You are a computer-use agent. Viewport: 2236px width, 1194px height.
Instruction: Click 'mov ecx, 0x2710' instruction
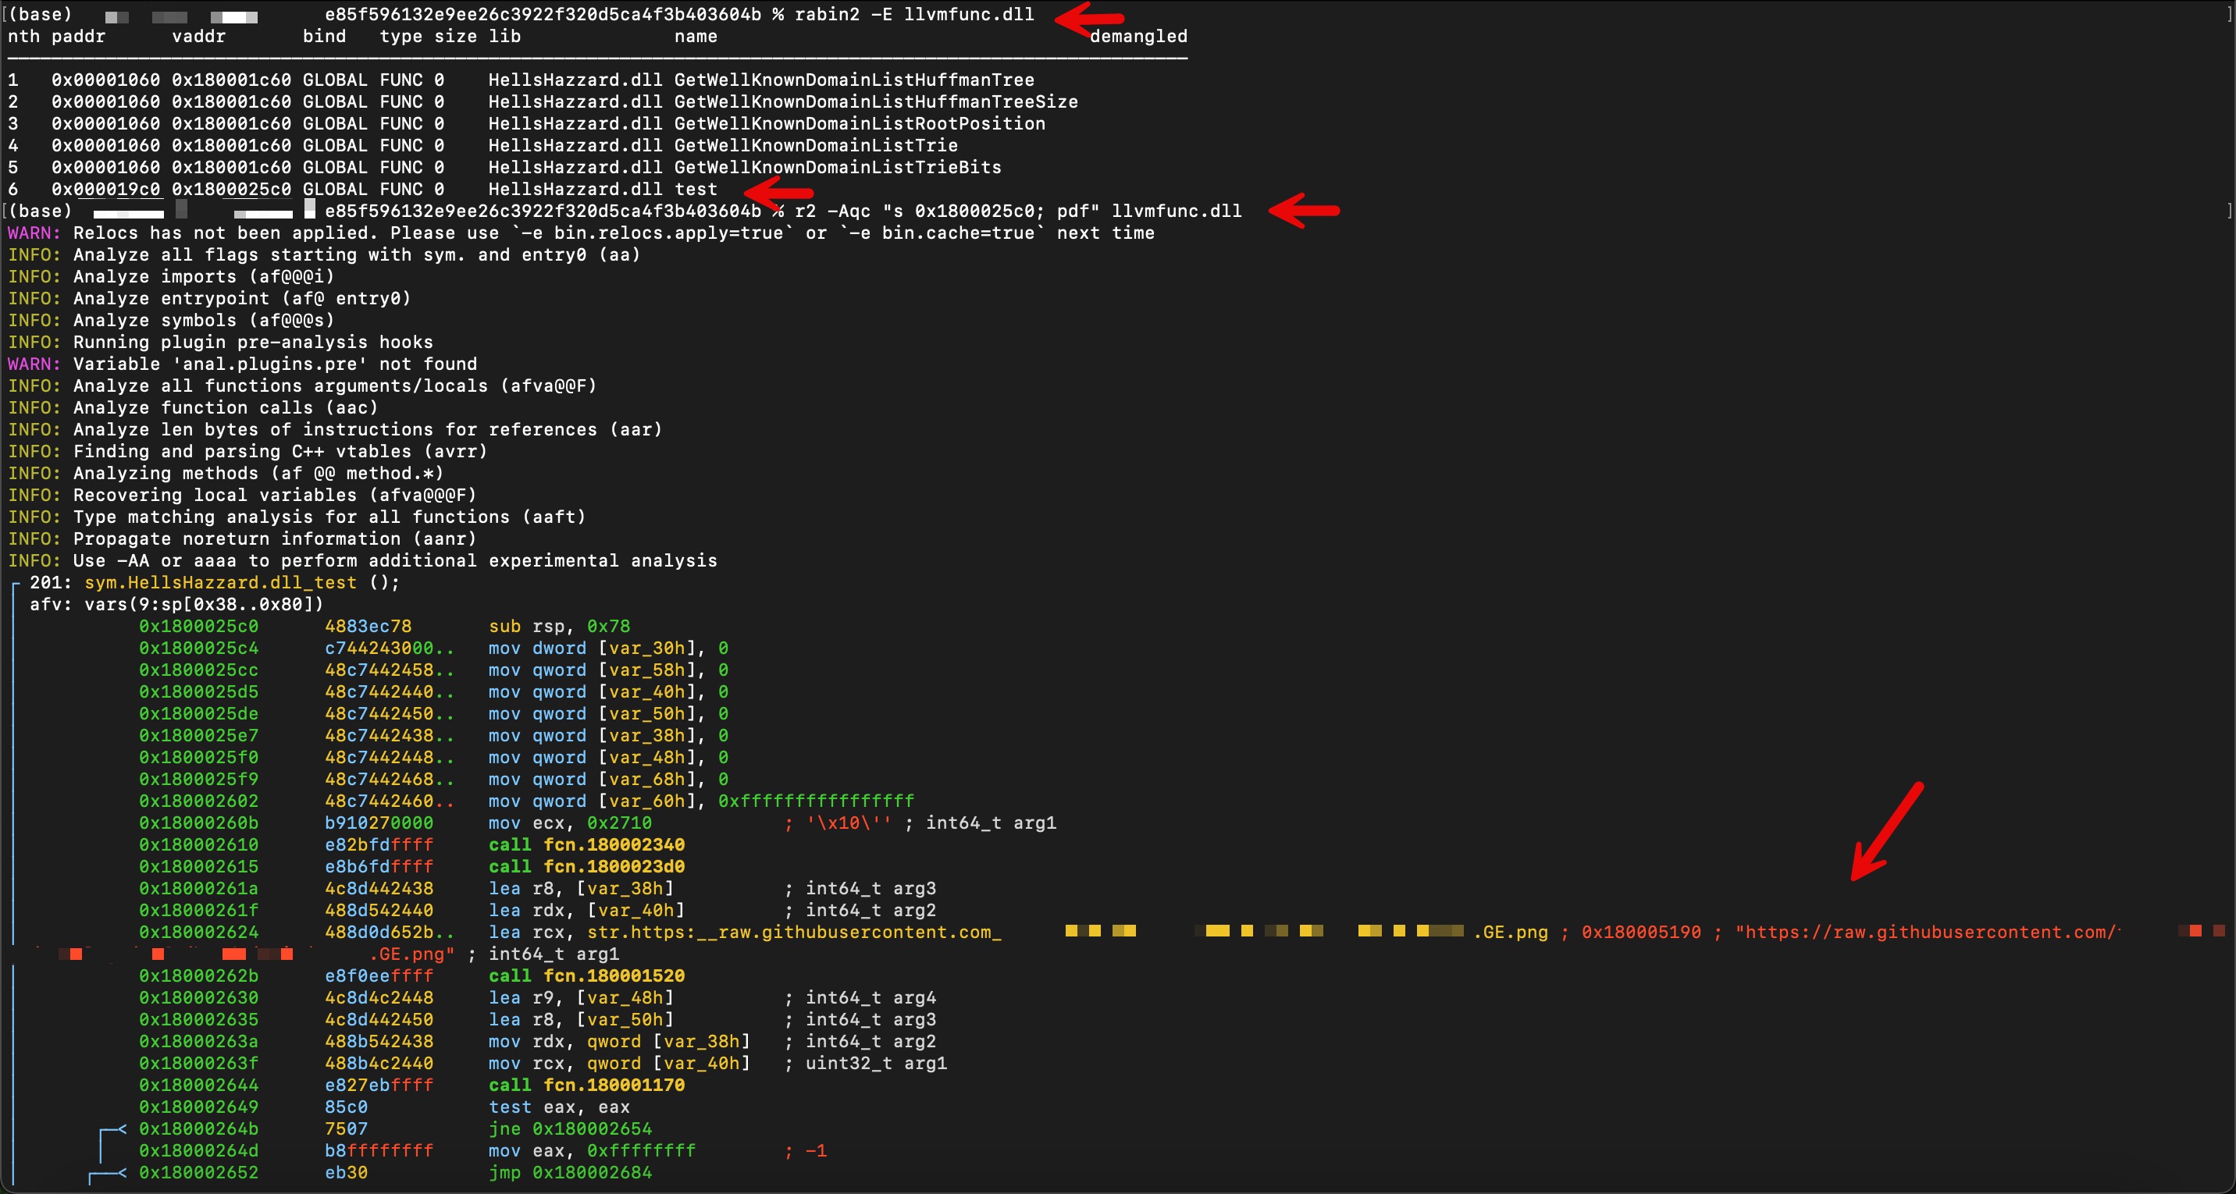570,823
